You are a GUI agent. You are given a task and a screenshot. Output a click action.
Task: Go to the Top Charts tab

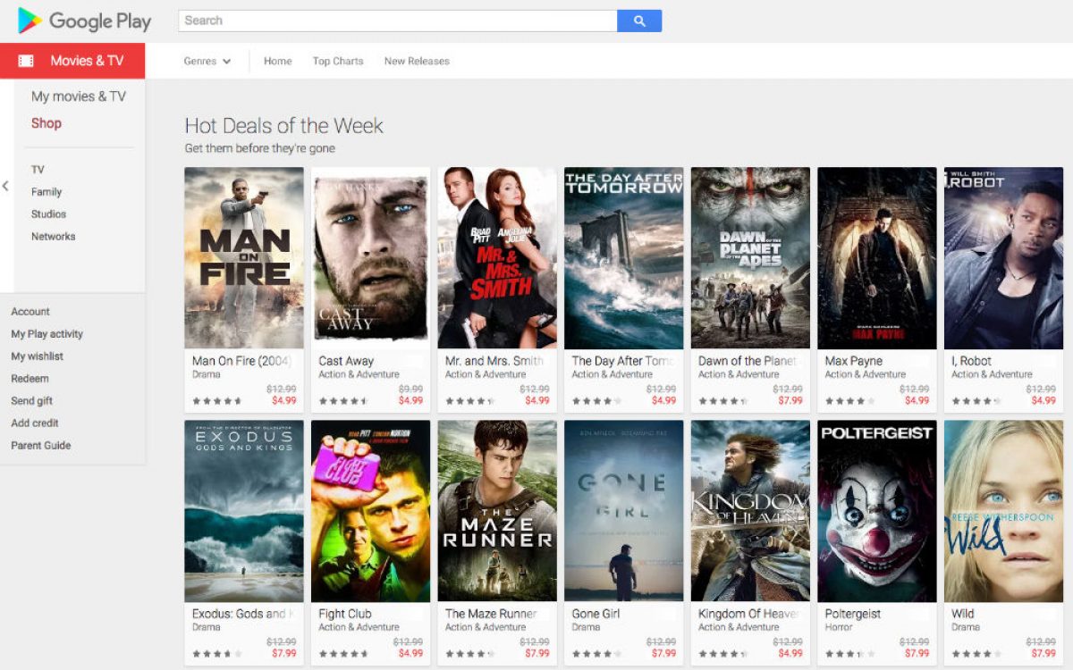tap(338, 61)
